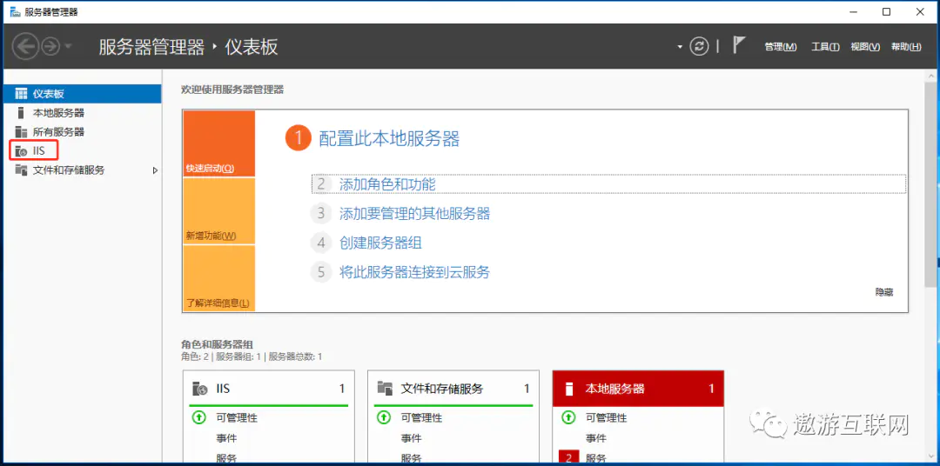This screenshot has height=466, width=940.
Task: Expand the 文件和存储服务 arrow
Action: point(155,170)
